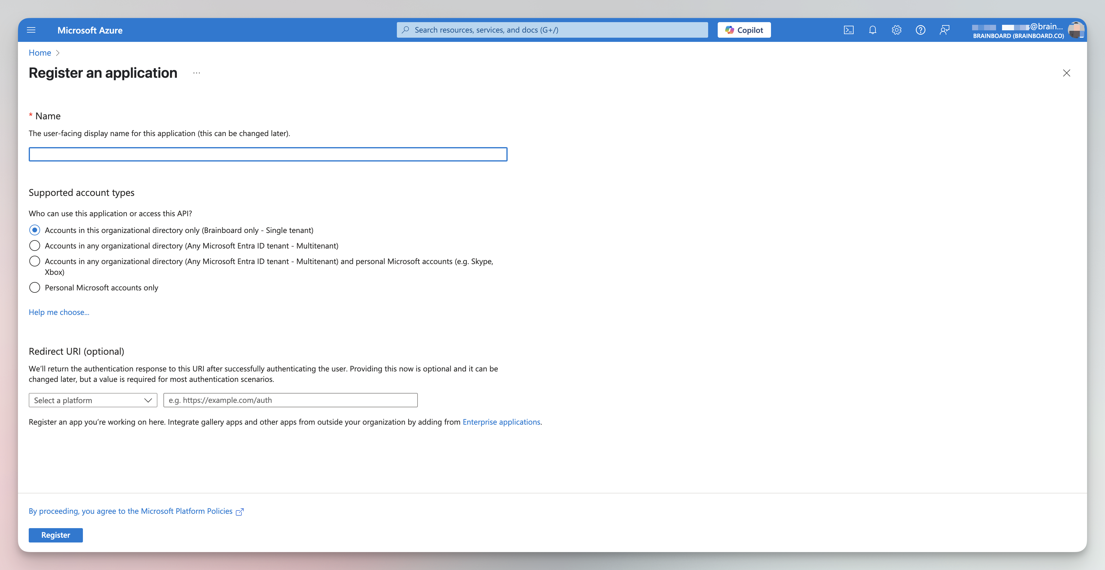Open the help question mark menu
The height and width of the screenshot is (570, 1105).
[x=920, y=30]
